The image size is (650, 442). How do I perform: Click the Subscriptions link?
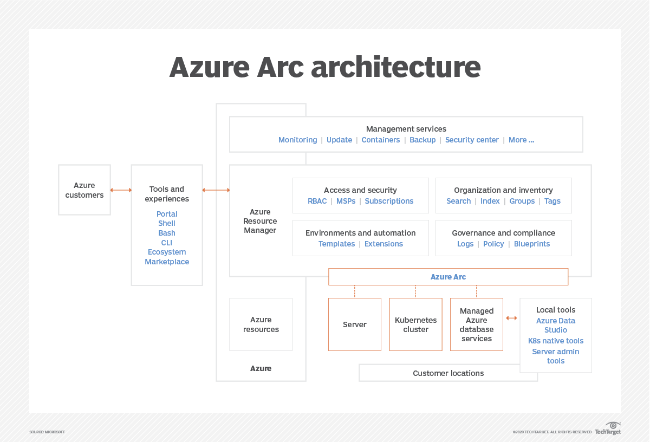point(389,201)
